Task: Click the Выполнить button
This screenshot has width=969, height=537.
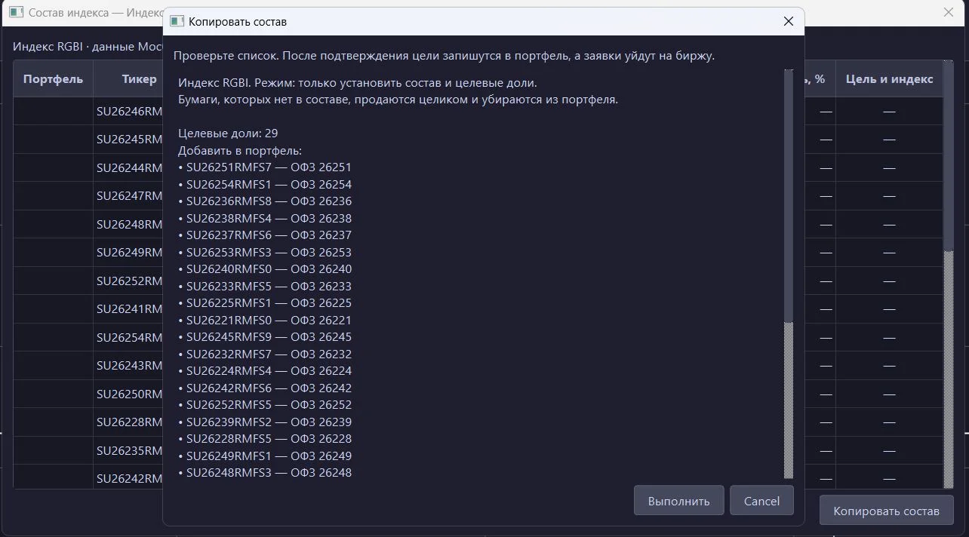Action: click(678, 501)
